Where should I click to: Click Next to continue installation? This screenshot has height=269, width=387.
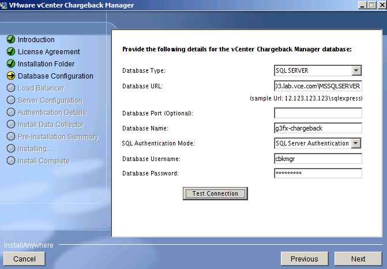(358, 259)
